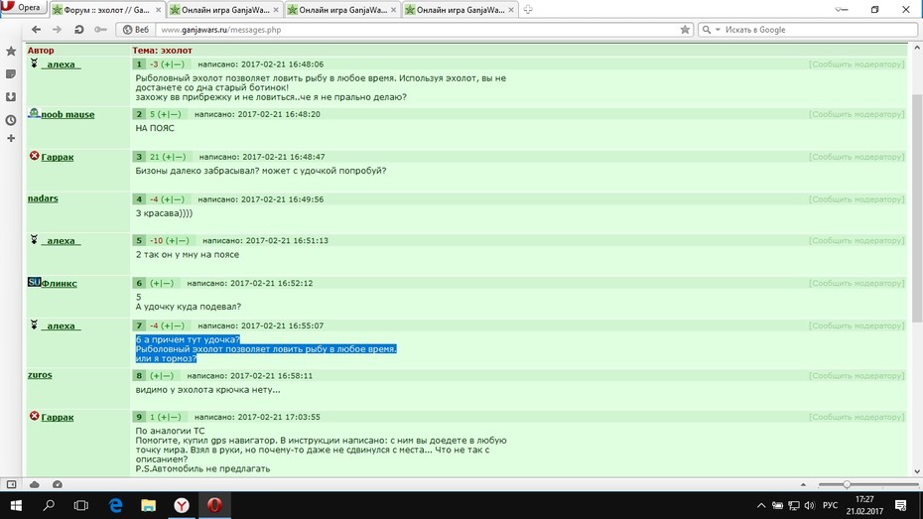Vote on post 3 via (+|—) control
This screenshot has width=923, height=519.
point(175,157)
